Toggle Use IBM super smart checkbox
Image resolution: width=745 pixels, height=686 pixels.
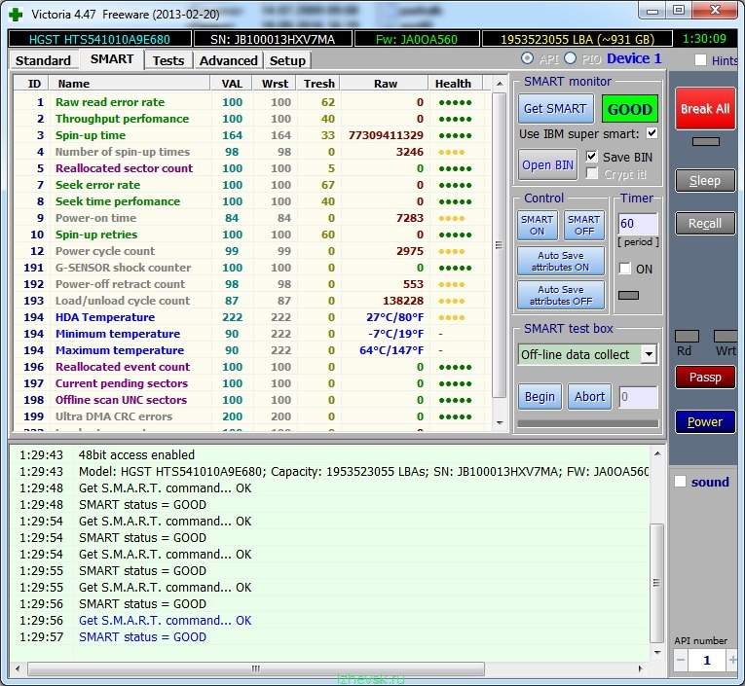click(x=652, y=133)
